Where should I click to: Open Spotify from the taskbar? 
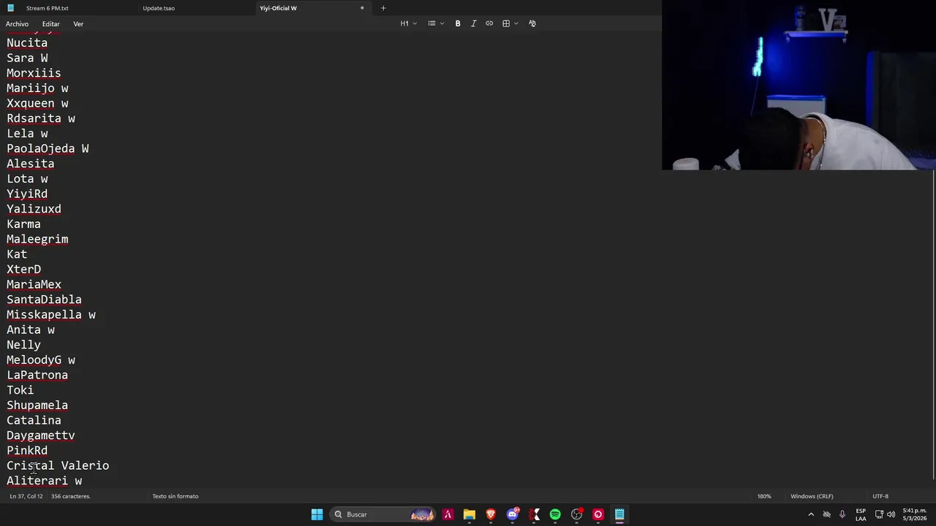pyautogui.click(x=555, y=514)
